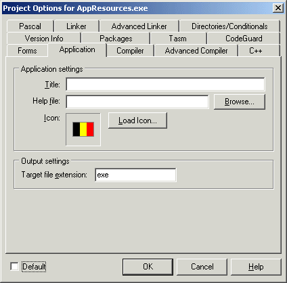Viewport: 287px width, 283px height.
Task: Switch to the Pascal tab
Action: [30, 26]
